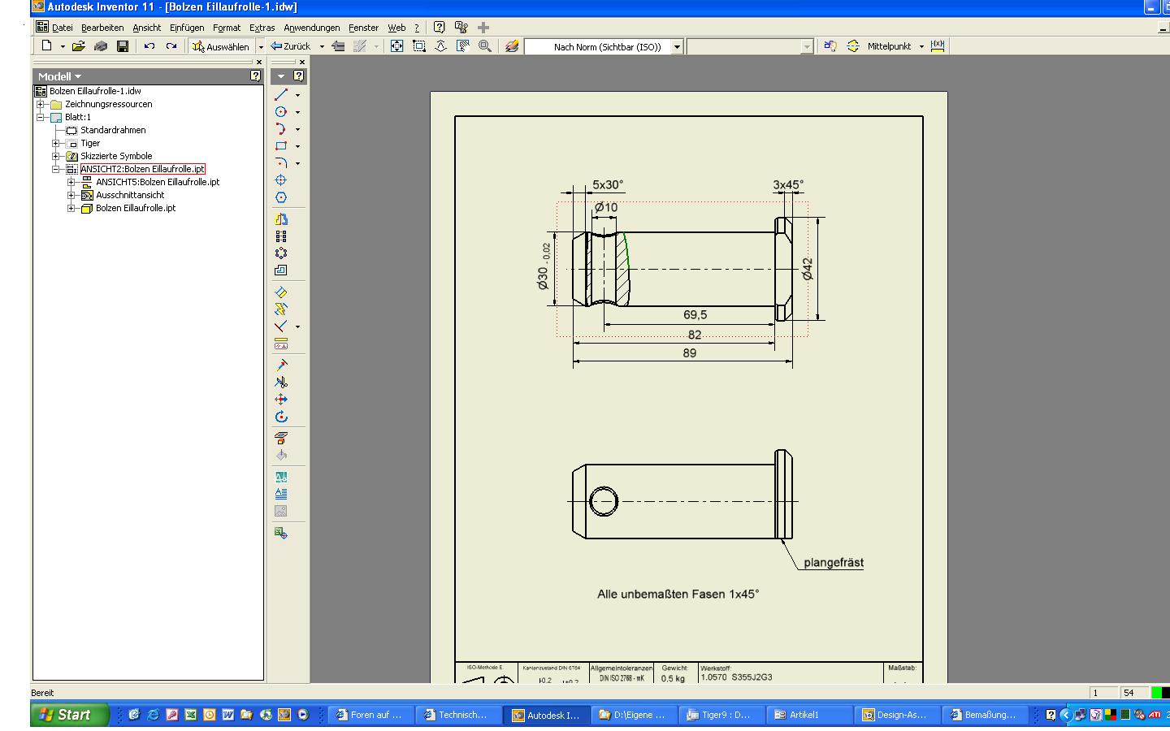Open the Speichern (Save) icon
The width and height of the screenshot is (1170, 731).
point(123,46)
